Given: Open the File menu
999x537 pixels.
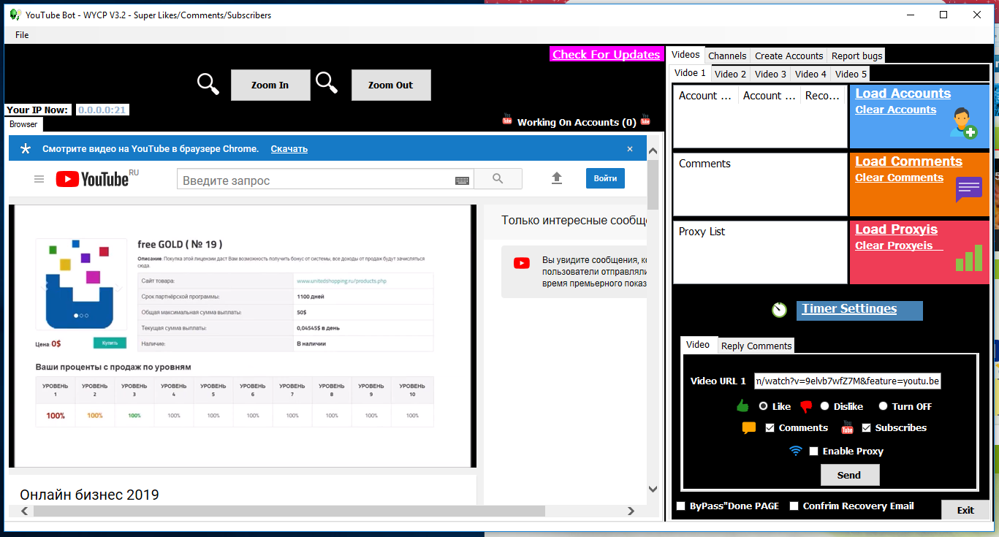Looking at the screenshot, I should [22, 35].
